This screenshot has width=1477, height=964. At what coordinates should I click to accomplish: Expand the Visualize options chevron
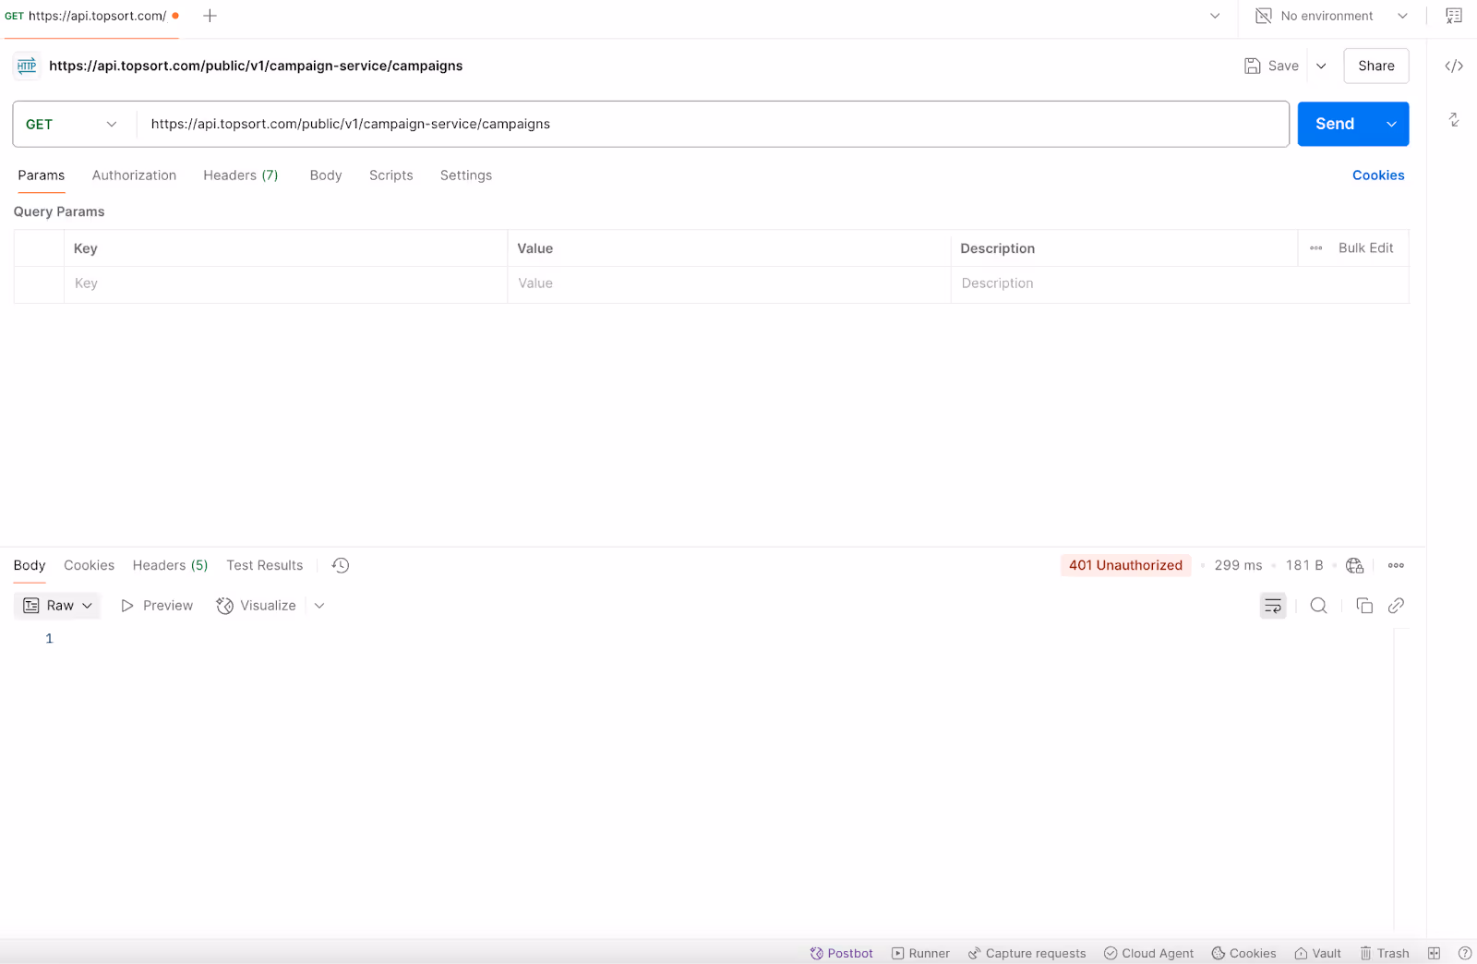point(319,606)
